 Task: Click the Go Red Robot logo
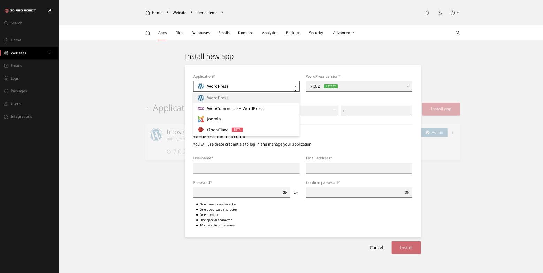(20, 10)
